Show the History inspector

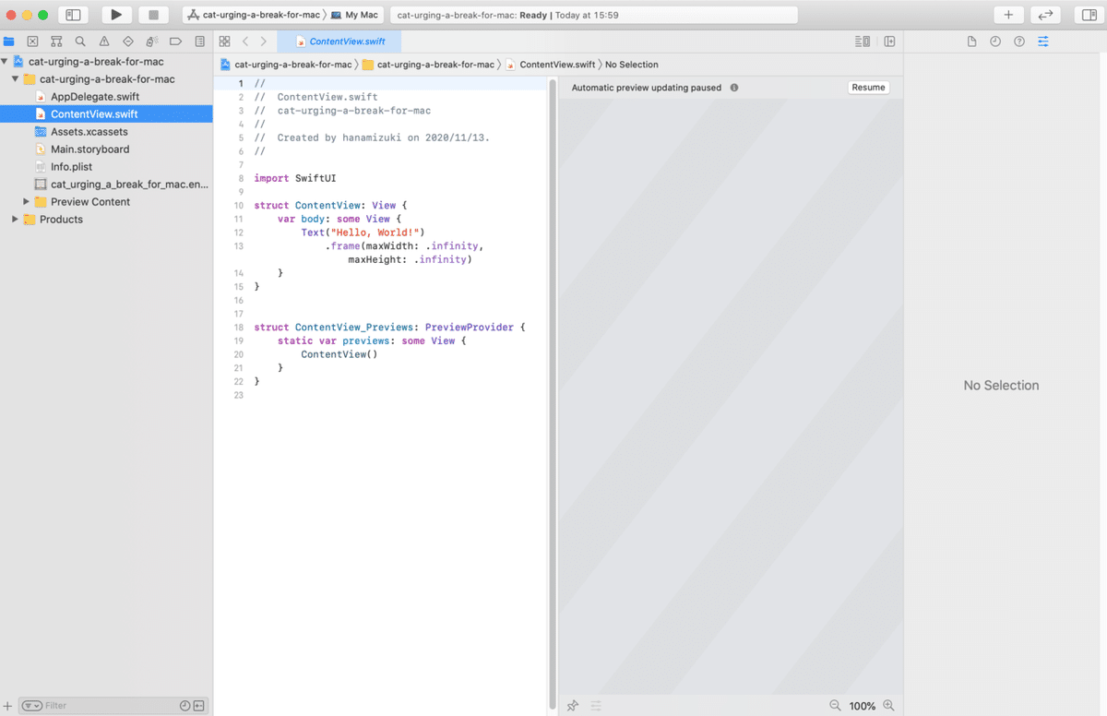click(x=995, y=42)
